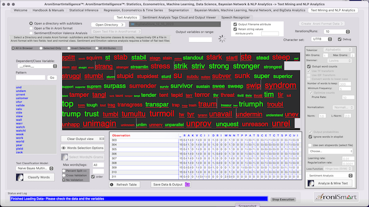Click the purple folder icon on Save Data & Output
This screenshot has height=207, width=369.
pyautogui.click(x=187, y=185)
